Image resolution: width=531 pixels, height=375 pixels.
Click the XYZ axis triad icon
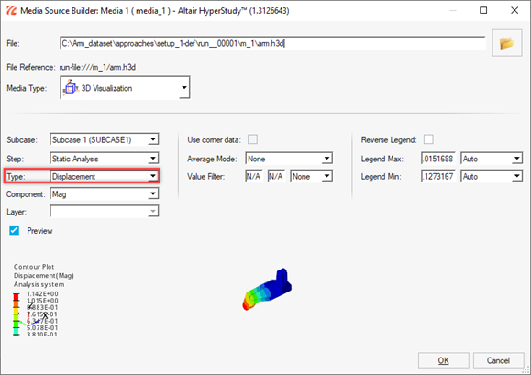pos(33,314)
